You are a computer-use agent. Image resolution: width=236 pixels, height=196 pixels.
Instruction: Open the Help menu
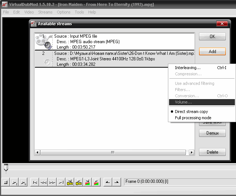92,12
